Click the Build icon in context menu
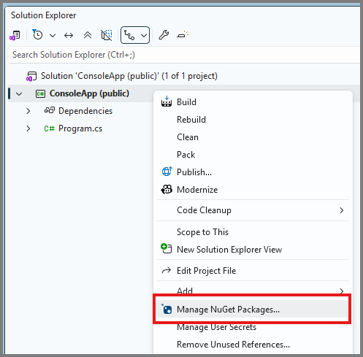The height and width of the screenshot is (357, 363). tap(167, 101)
